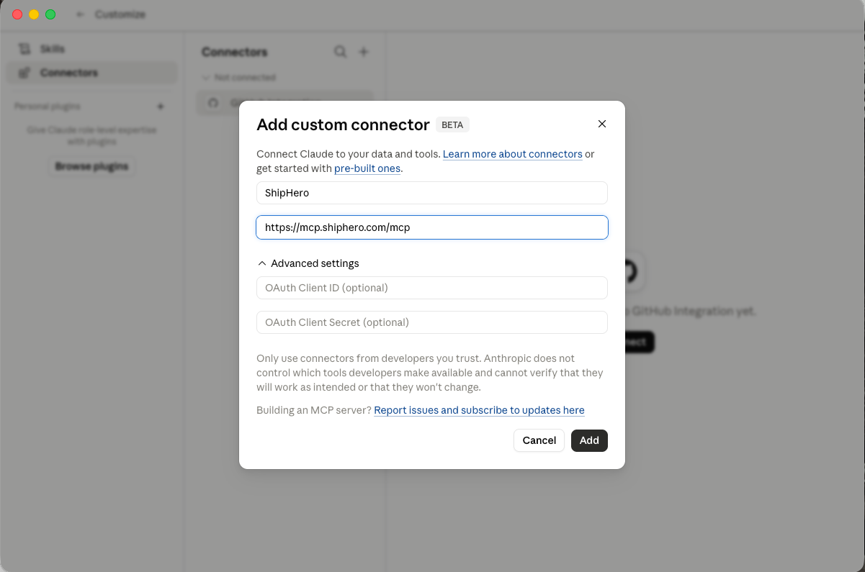Select the BETA badge
The width and height of the screenshot is (865, 572).
tap(452, 124)
